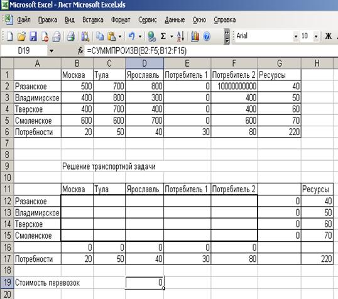Select 'Ресурсы' cell in column H
338x299 pixels.
[317, 189]
